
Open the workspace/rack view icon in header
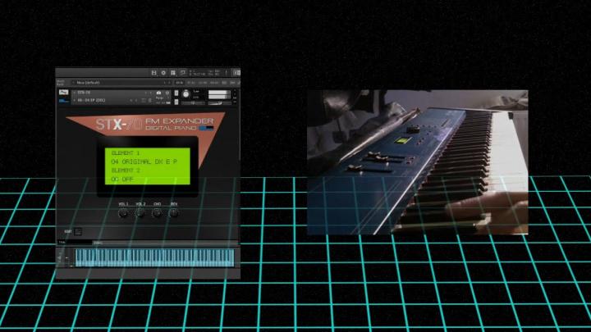173,73
